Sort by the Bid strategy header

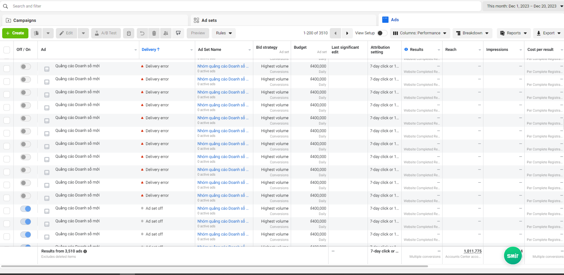(267, 47)
